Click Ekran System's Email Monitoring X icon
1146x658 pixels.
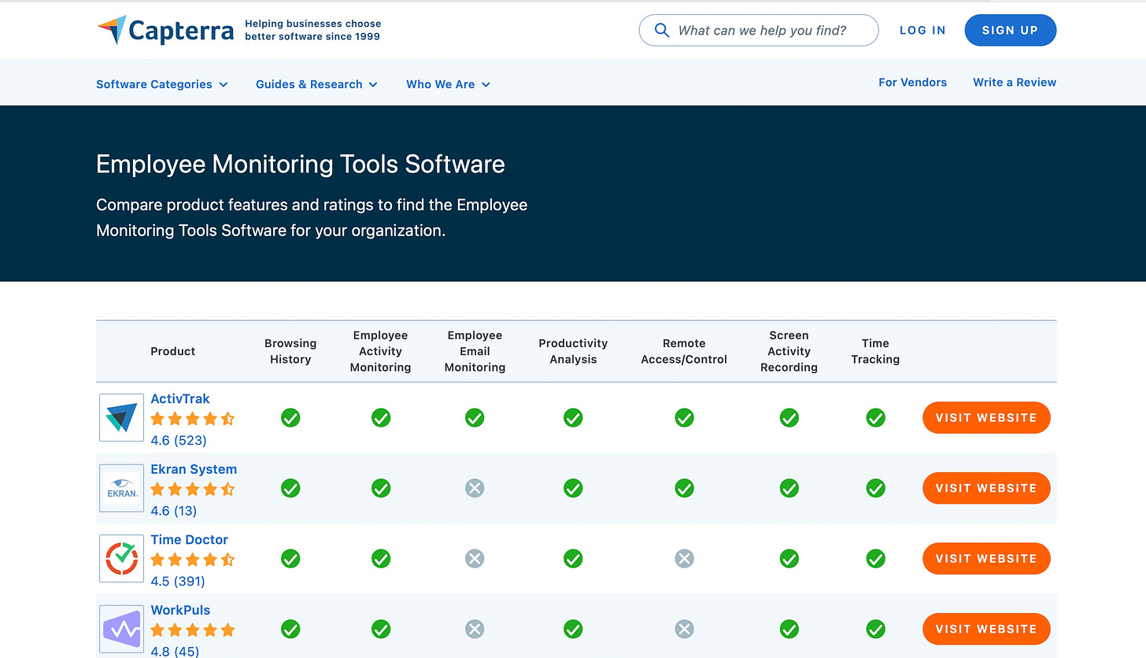click(475, 488)
